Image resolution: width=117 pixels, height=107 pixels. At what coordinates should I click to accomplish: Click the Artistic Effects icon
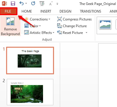click(x=27, y=32)
